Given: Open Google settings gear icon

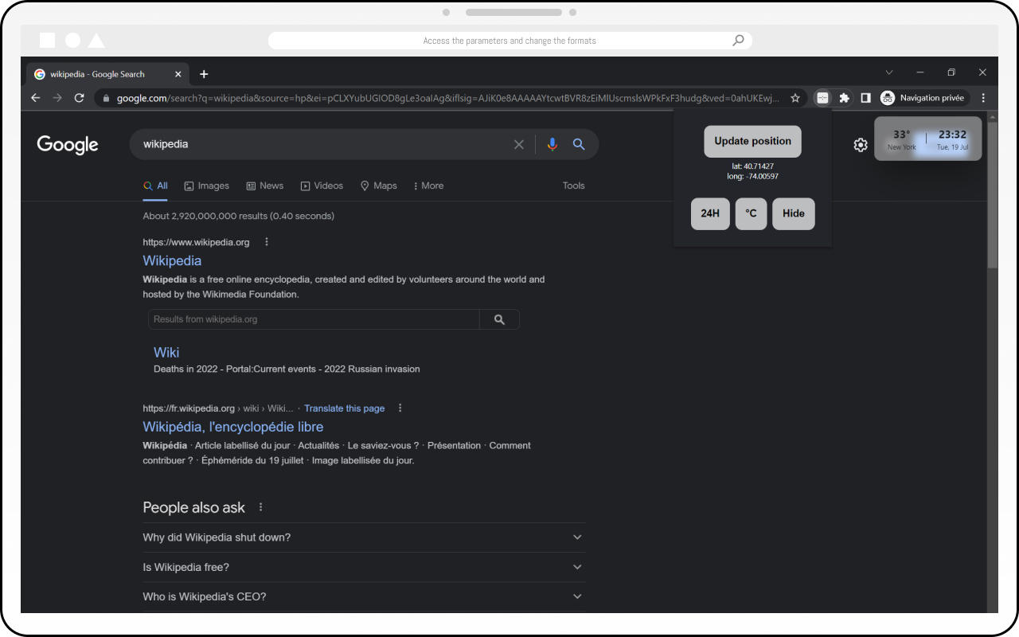Looking at the screenshot, I should click(861, 145).
